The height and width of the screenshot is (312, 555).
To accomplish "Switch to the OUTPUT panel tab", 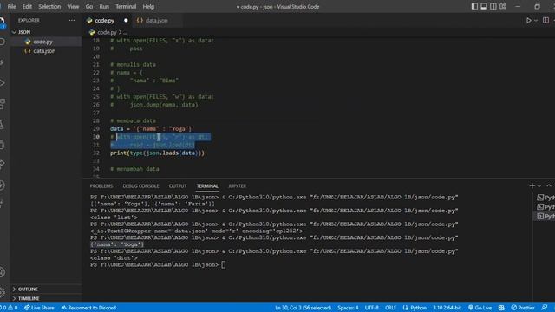I will click(x=178, y=186).
